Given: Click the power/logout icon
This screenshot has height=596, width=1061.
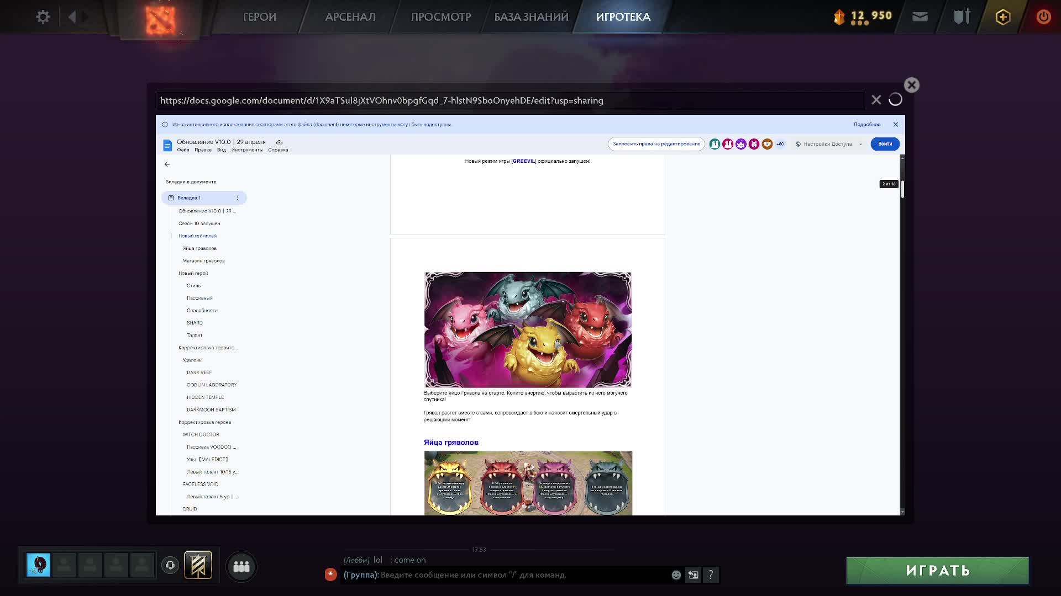Looking at the screenshot, I should pyautogui.click(x=1043, y=17).
